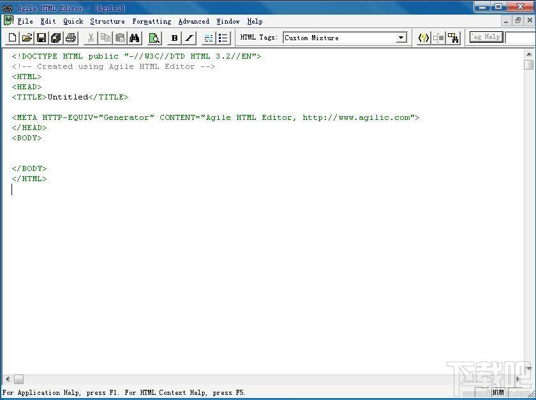Click the Copy icon in toolbar
The image size is (536, 400).
click(x=105, y=38)
